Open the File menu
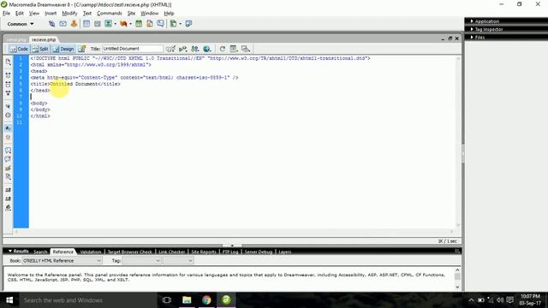The height and width of the screenshot is (308, 548). pos(6,14)
